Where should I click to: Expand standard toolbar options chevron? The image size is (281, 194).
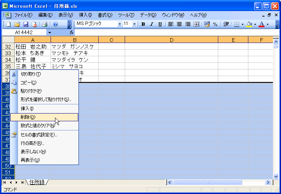click(70, 24)
